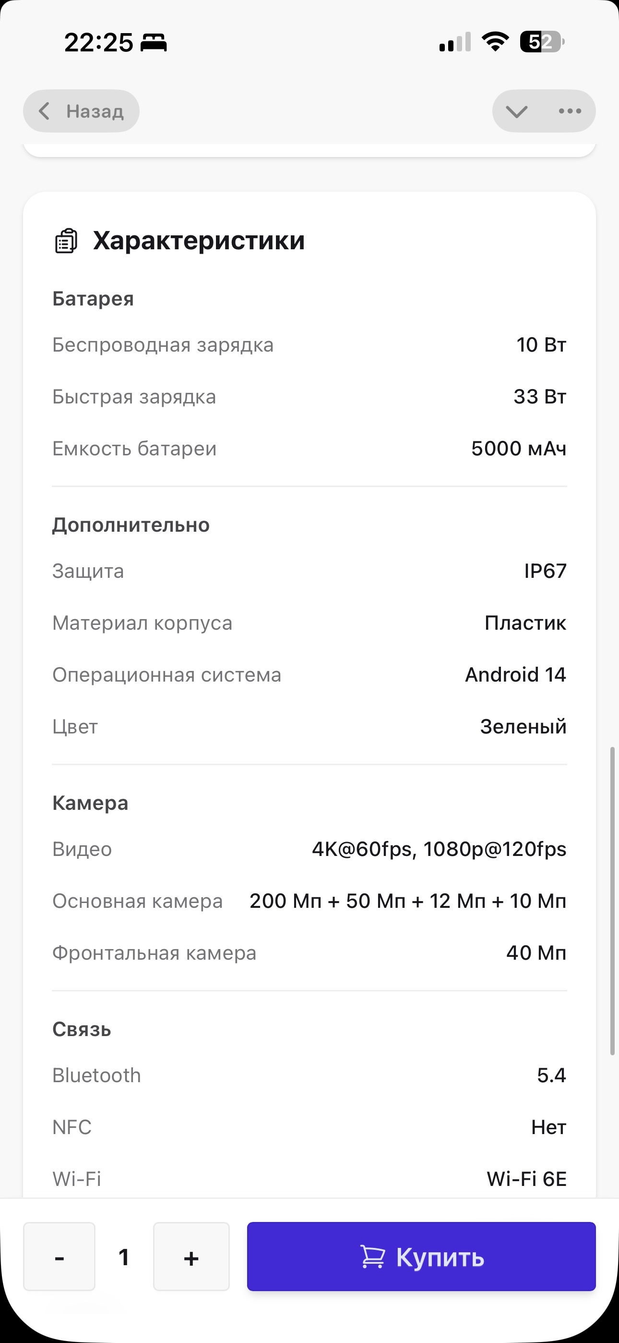Tap the battery indicator icon
Image resolution: width=619 pixels, height=1343 pixels.
click(542, 42)
